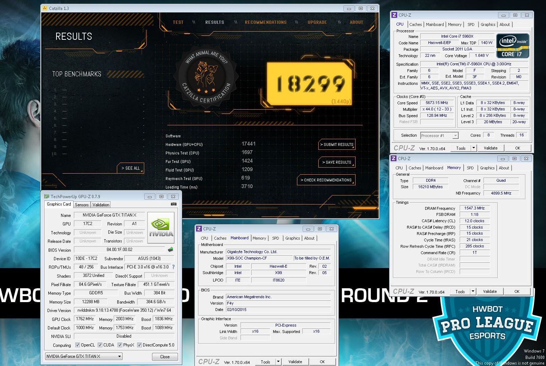The height and width of the screenshot is (366, 546).
Task: Click OK in CPU-Z CPU window
Action: 518,148
